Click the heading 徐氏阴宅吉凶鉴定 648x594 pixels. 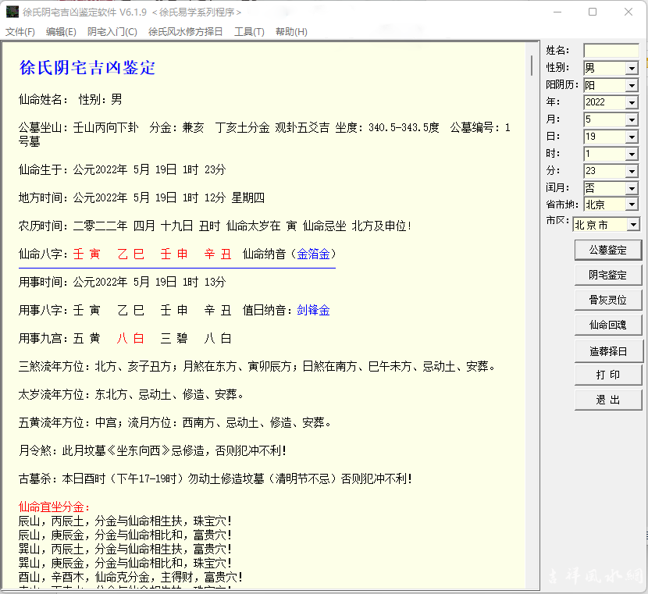click(87, 68)
